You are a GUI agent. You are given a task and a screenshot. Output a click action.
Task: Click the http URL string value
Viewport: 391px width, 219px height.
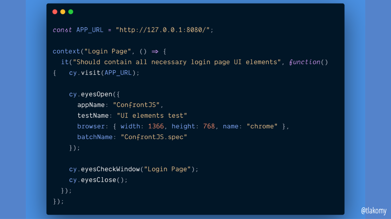(x=164, y=30)
